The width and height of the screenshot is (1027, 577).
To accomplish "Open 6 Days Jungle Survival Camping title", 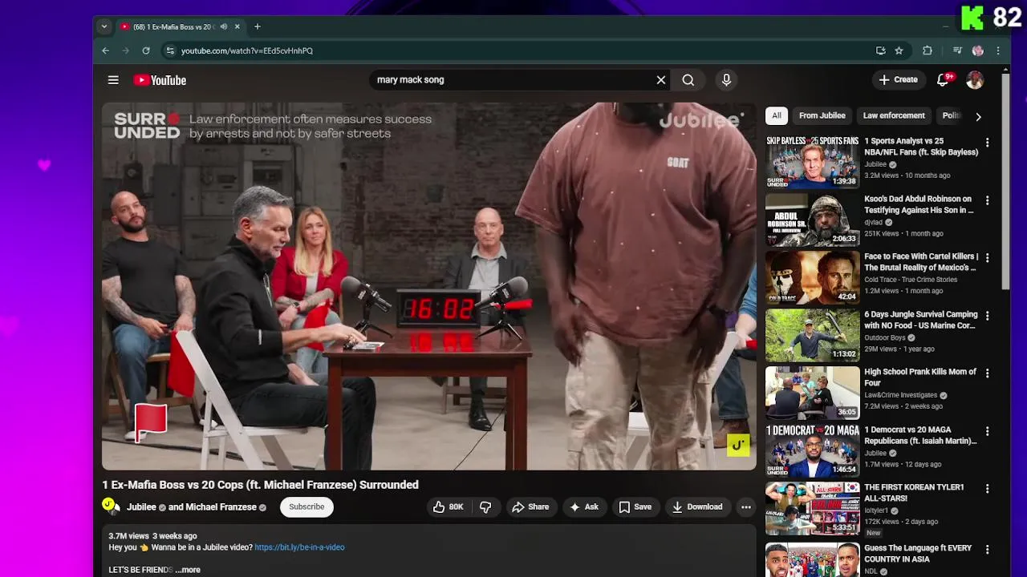I will coord(921,320).
